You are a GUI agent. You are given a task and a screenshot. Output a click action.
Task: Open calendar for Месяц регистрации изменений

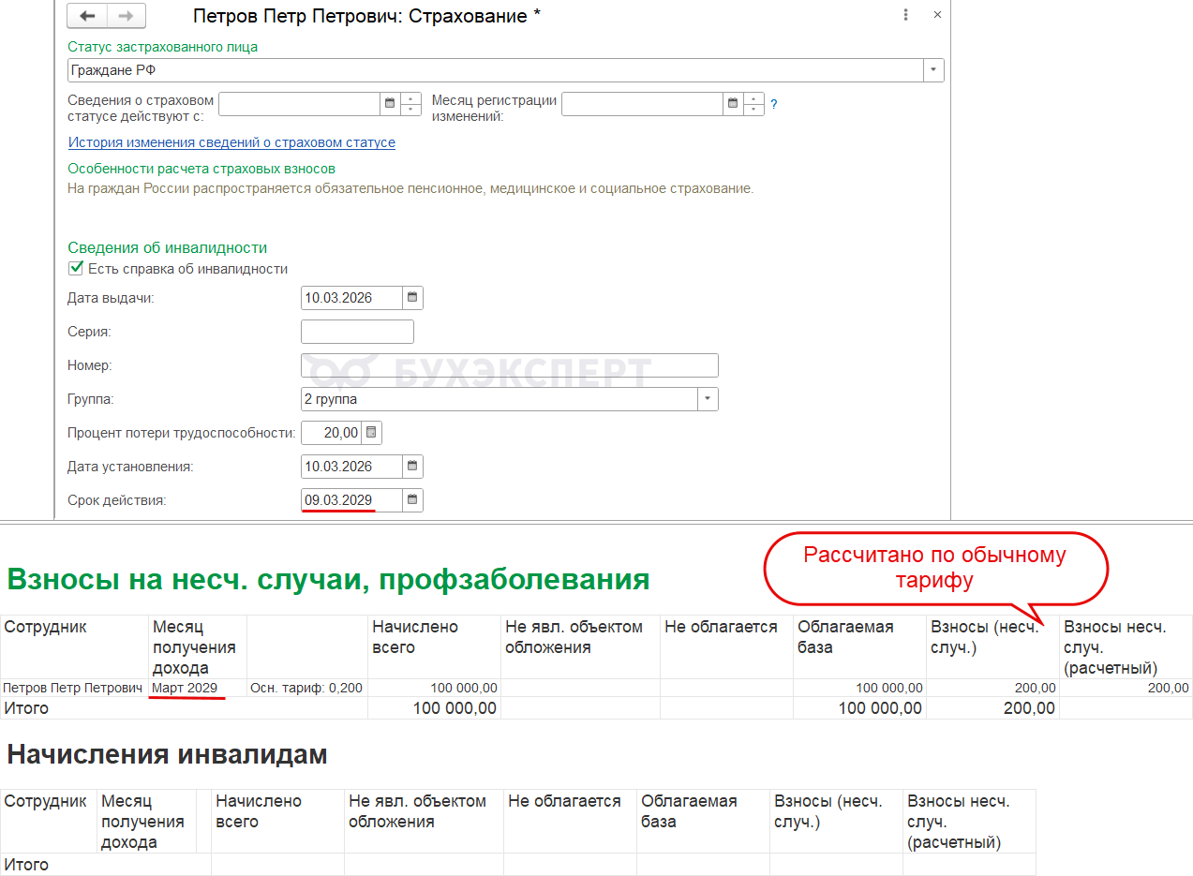point(733,103)
